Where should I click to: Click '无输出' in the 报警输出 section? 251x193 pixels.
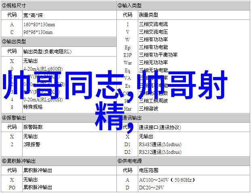pos(30,136)
